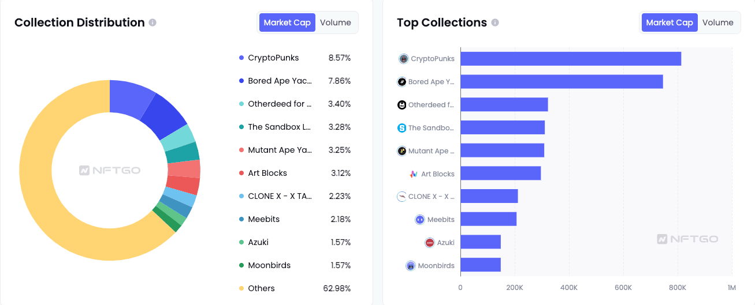Click The Sandbox collection logo icon

(x=401, y=128)
